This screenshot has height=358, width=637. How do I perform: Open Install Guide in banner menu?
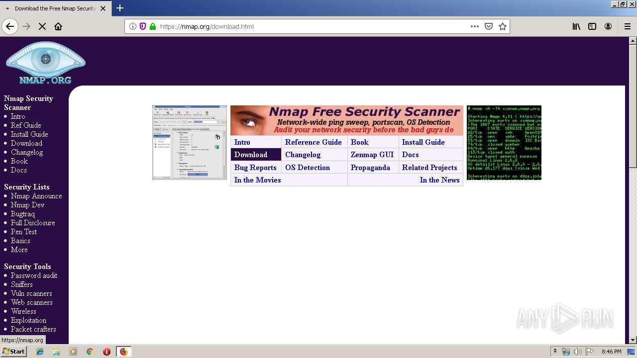pyautogui.click(x=424, y=142)
